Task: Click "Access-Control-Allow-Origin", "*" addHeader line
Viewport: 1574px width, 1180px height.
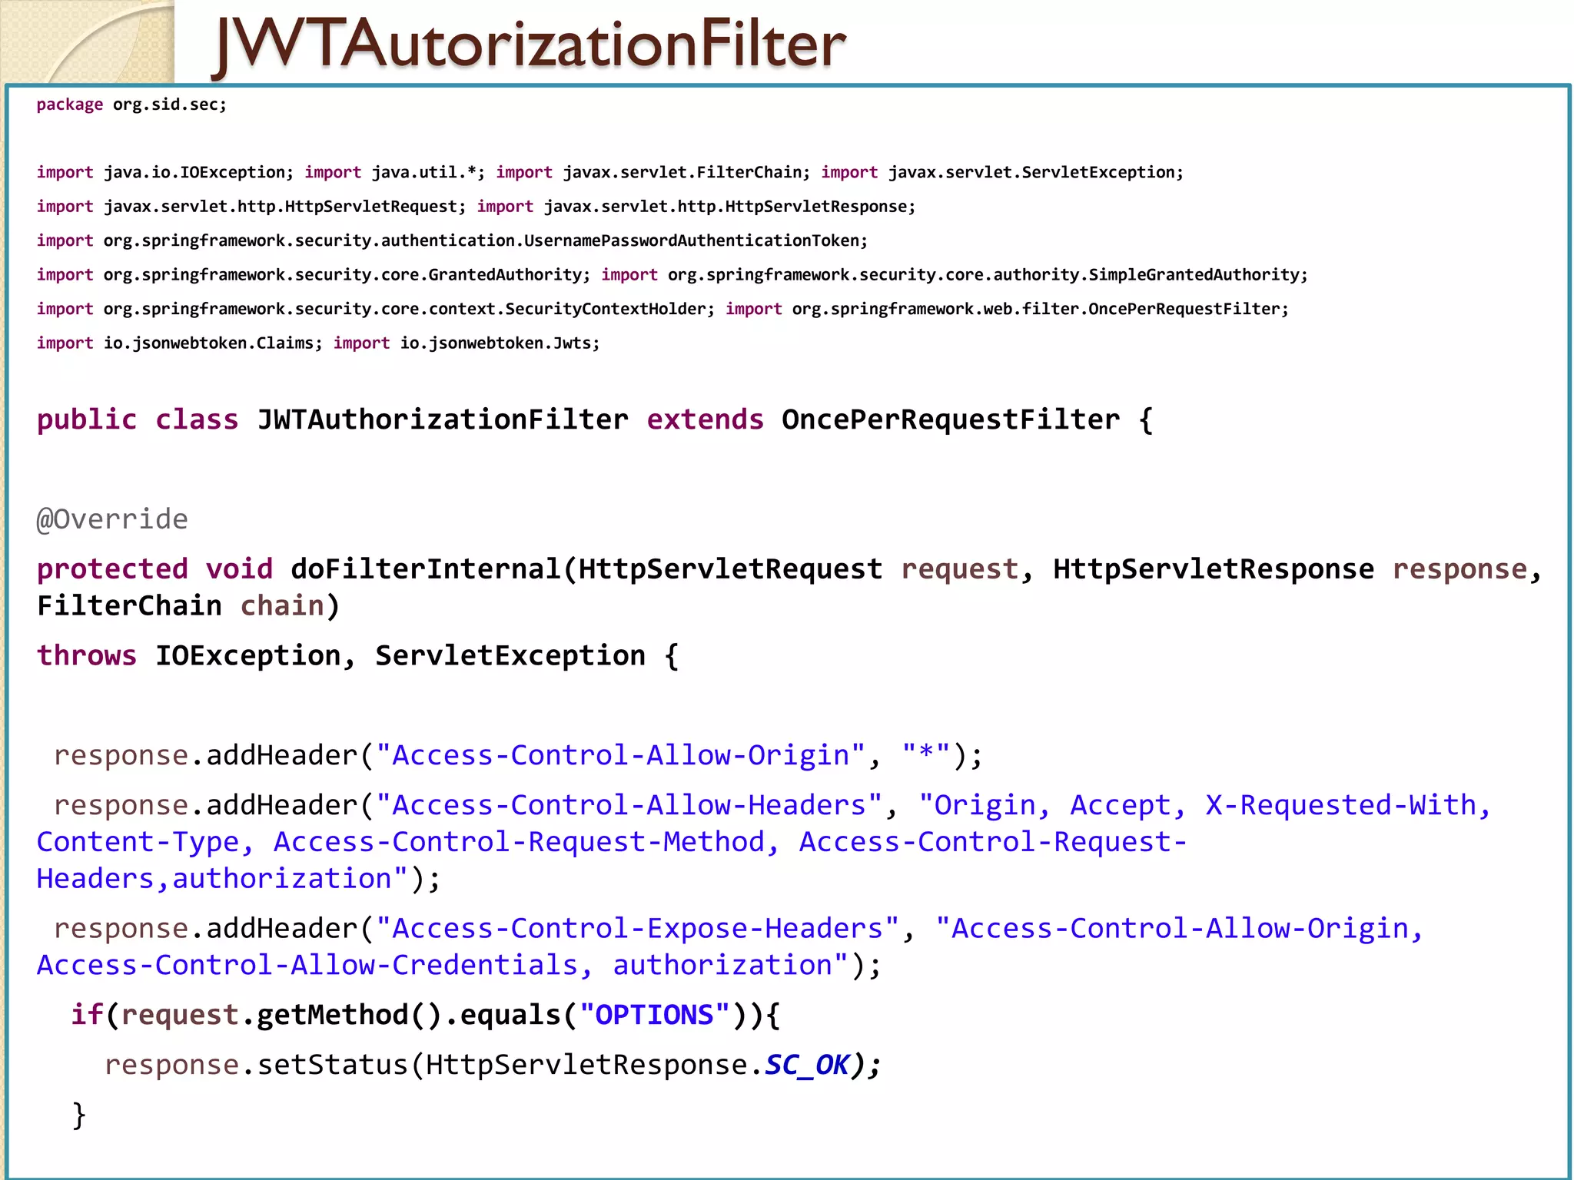Action: click(x=518, y=756)
